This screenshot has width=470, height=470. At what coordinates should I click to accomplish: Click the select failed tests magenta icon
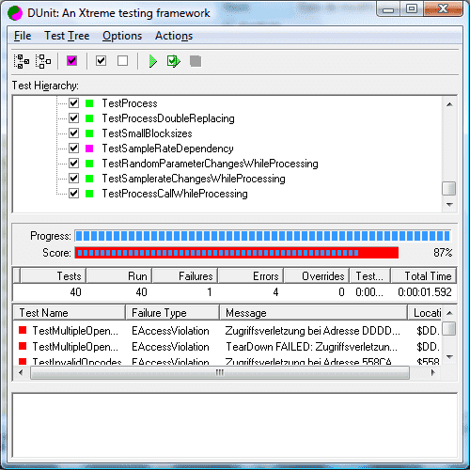72,60
